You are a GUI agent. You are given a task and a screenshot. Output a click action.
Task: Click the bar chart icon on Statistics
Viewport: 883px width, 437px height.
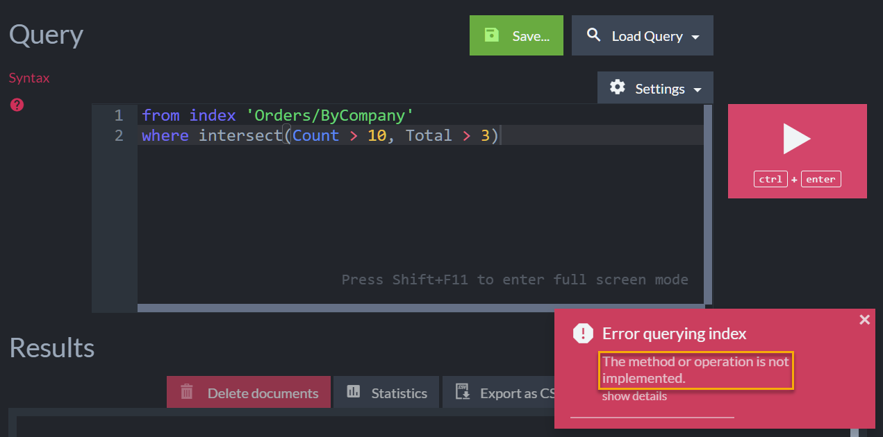[x=354, y=392]
